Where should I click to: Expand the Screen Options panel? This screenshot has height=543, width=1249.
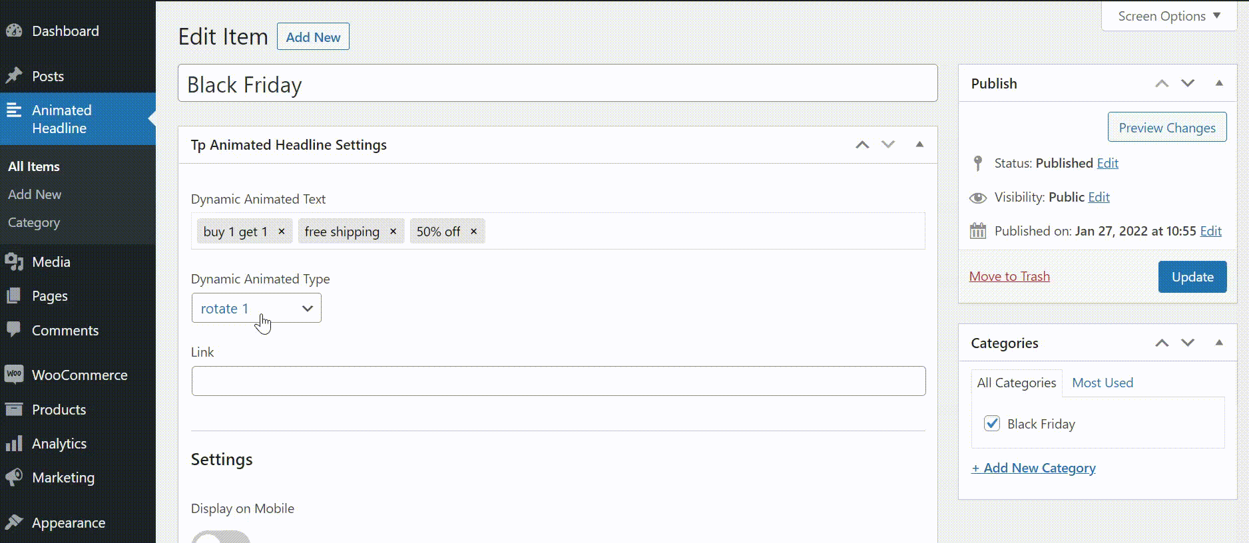click(x=1169, y=16)
